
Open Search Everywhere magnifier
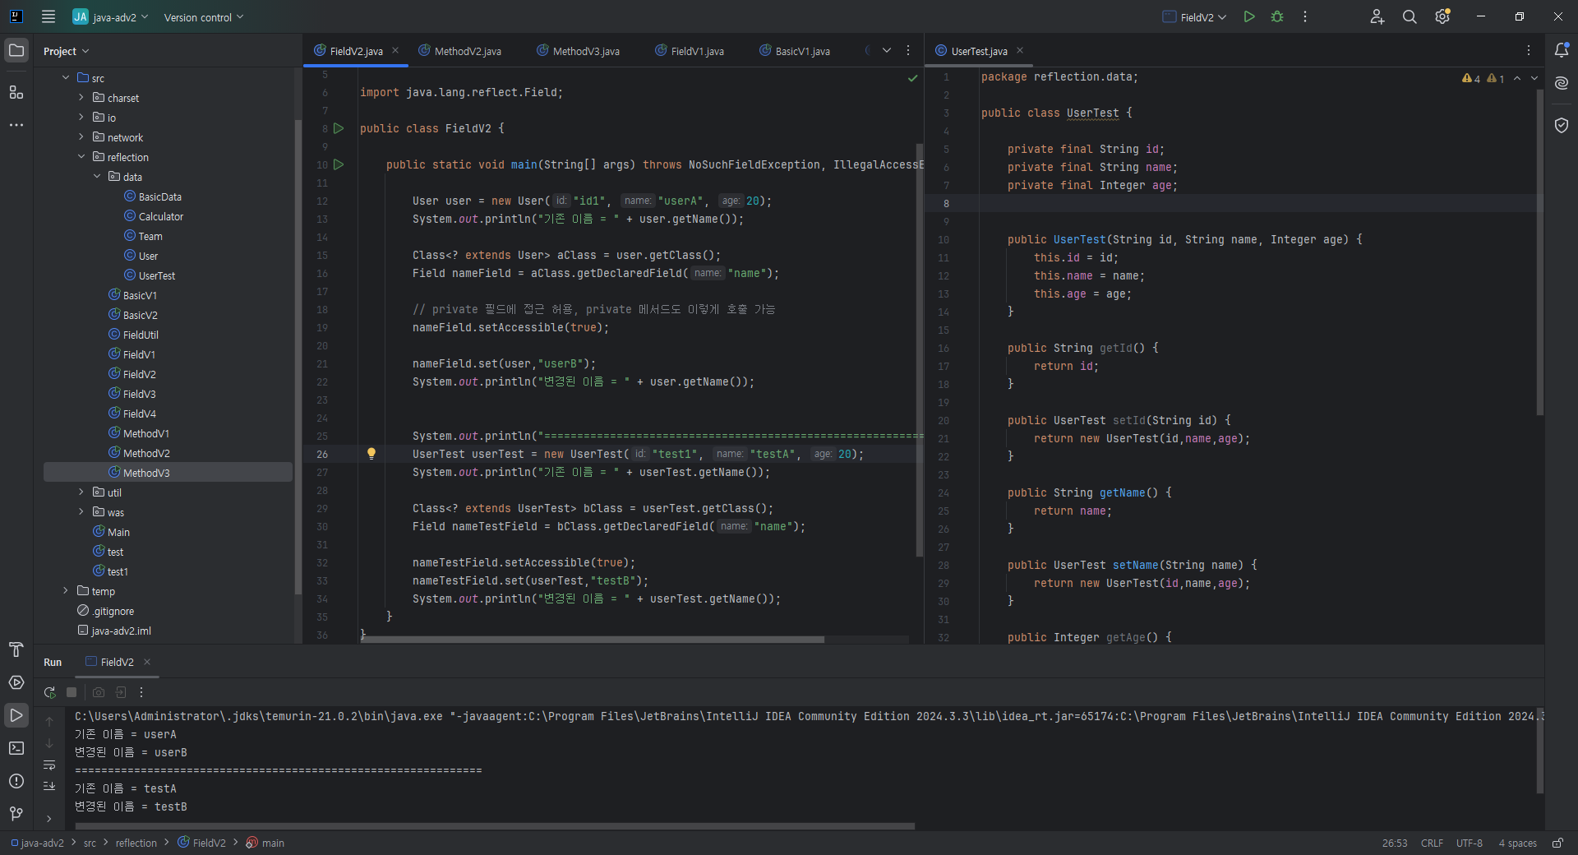1410,16
